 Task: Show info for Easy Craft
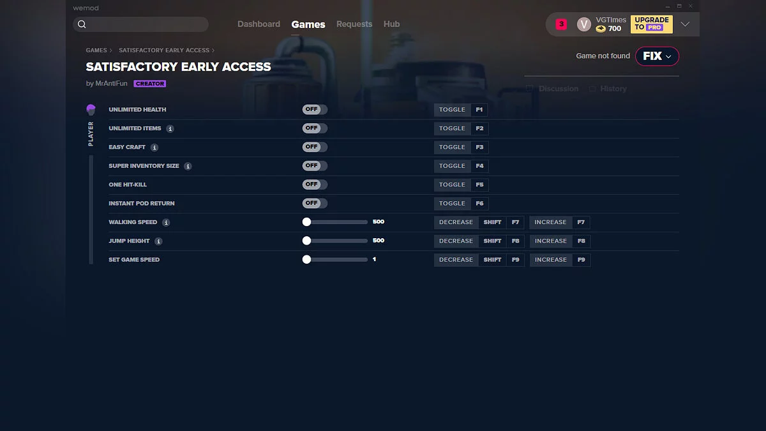(154, 147)
